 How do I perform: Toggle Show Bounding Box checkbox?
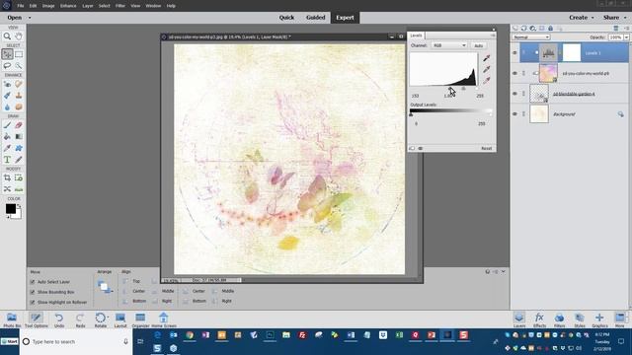point(33,292)
